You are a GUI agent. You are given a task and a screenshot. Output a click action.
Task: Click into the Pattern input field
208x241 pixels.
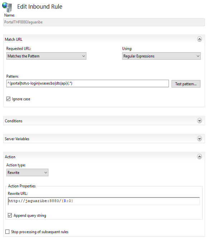coord(88,83)
